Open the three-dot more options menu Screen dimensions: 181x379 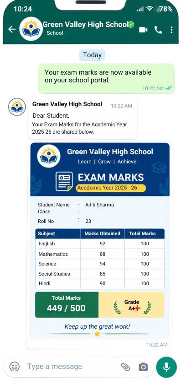171,30
